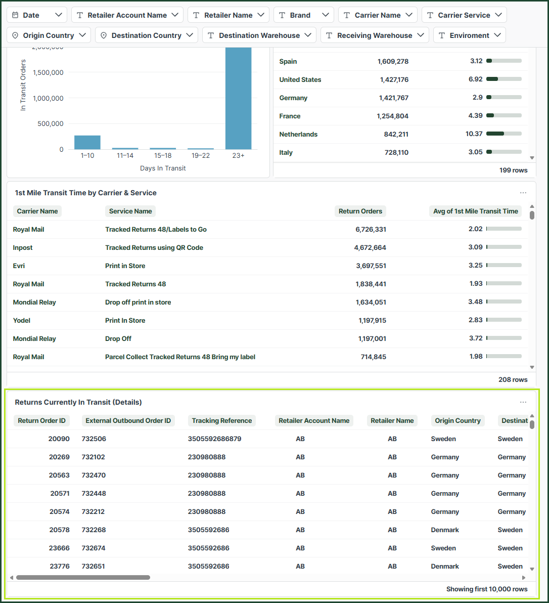The width and height of the screenshot is (549, 603).
Task: Sort by Service Name column header
Action: [130, 211]
